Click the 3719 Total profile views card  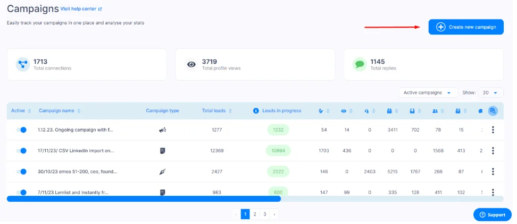pyautogui.click(x=255, y=64)
